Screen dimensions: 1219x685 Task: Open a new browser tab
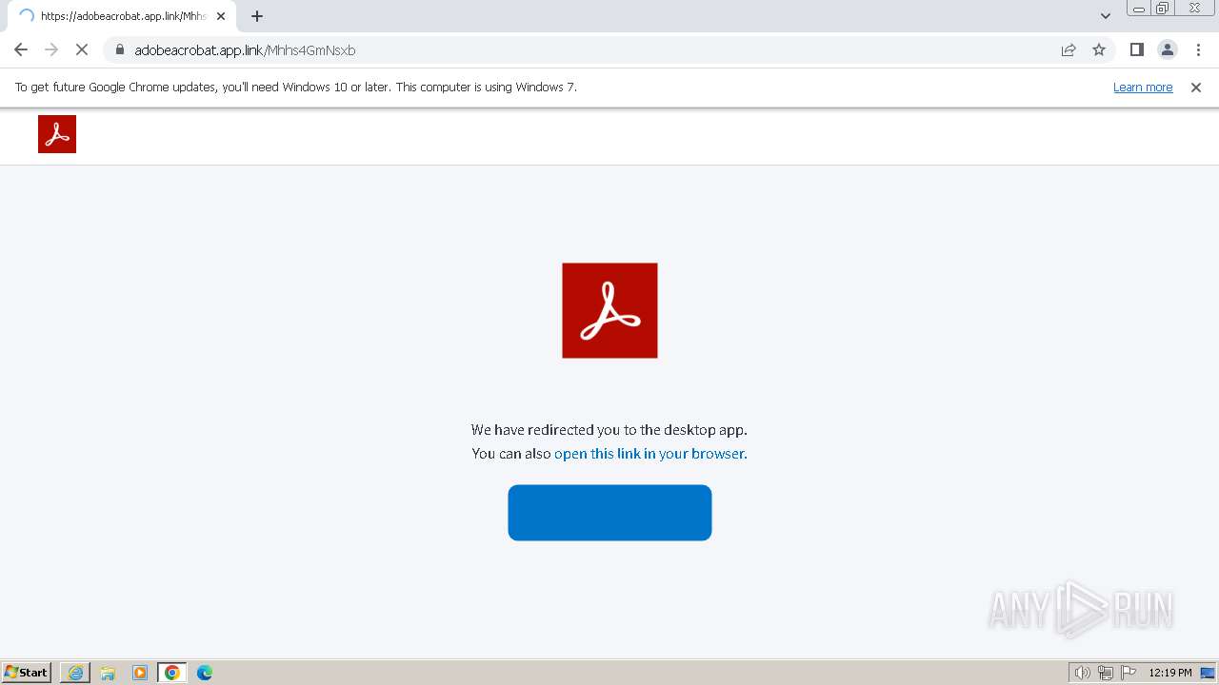257,16
